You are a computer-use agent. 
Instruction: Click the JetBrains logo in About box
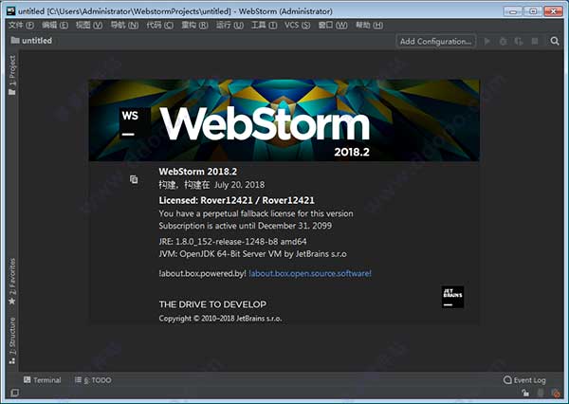[452, 297]
